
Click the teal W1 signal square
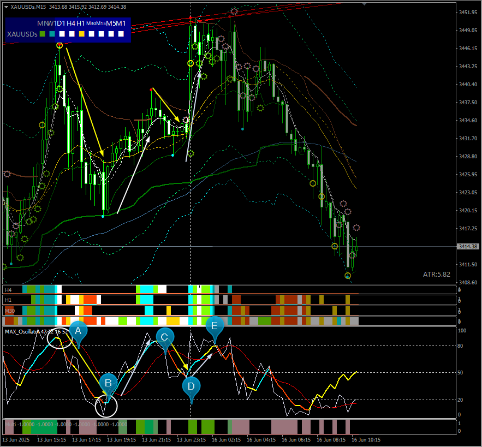(52, 34)
